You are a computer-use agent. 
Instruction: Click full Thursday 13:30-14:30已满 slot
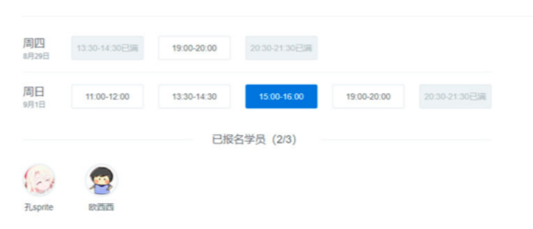(107, 48)
